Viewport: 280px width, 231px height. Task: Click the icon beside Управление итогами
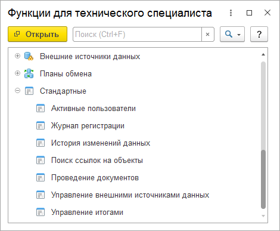pyautogui.click(x=41, y=212)
